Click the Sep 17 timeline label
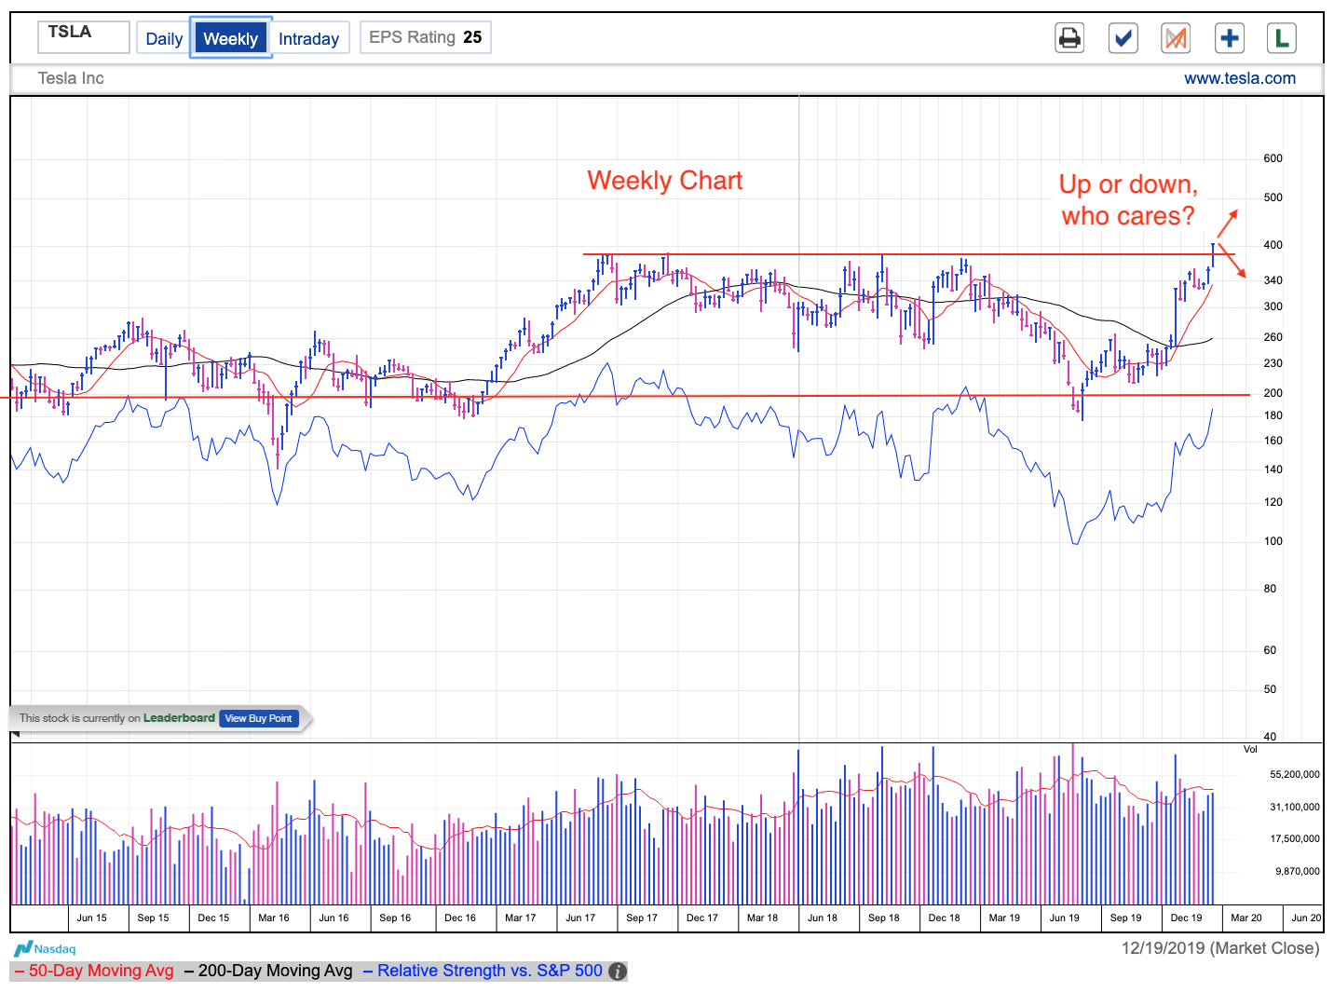This screenshot has width=1334, height=1006. (641, 918)
